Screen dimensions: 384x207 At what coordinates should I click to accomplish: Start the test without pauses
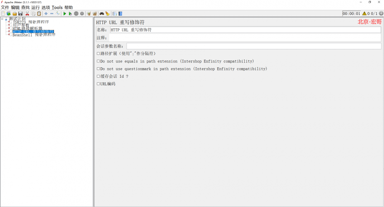70,14
